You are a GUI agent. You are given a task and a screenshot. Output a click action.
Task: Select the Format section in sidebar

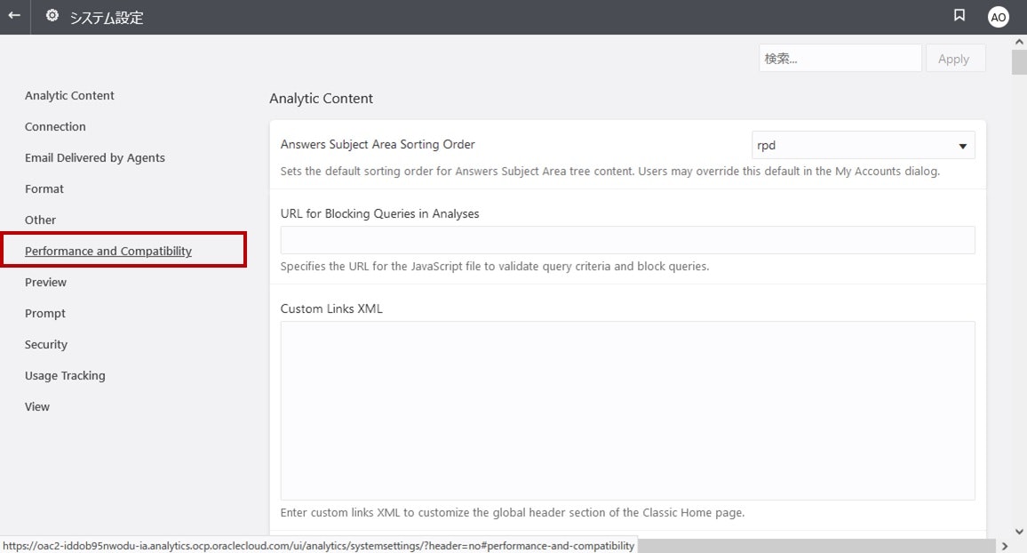tap(44, 188)
